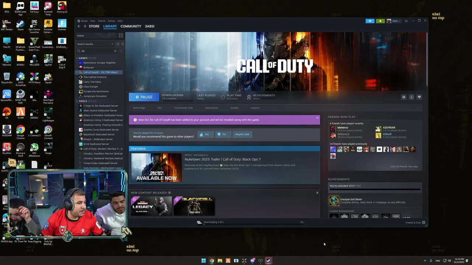Open File Explorer from the taskbar
This screenshot has height=265, width=472.
pos(220,261)
